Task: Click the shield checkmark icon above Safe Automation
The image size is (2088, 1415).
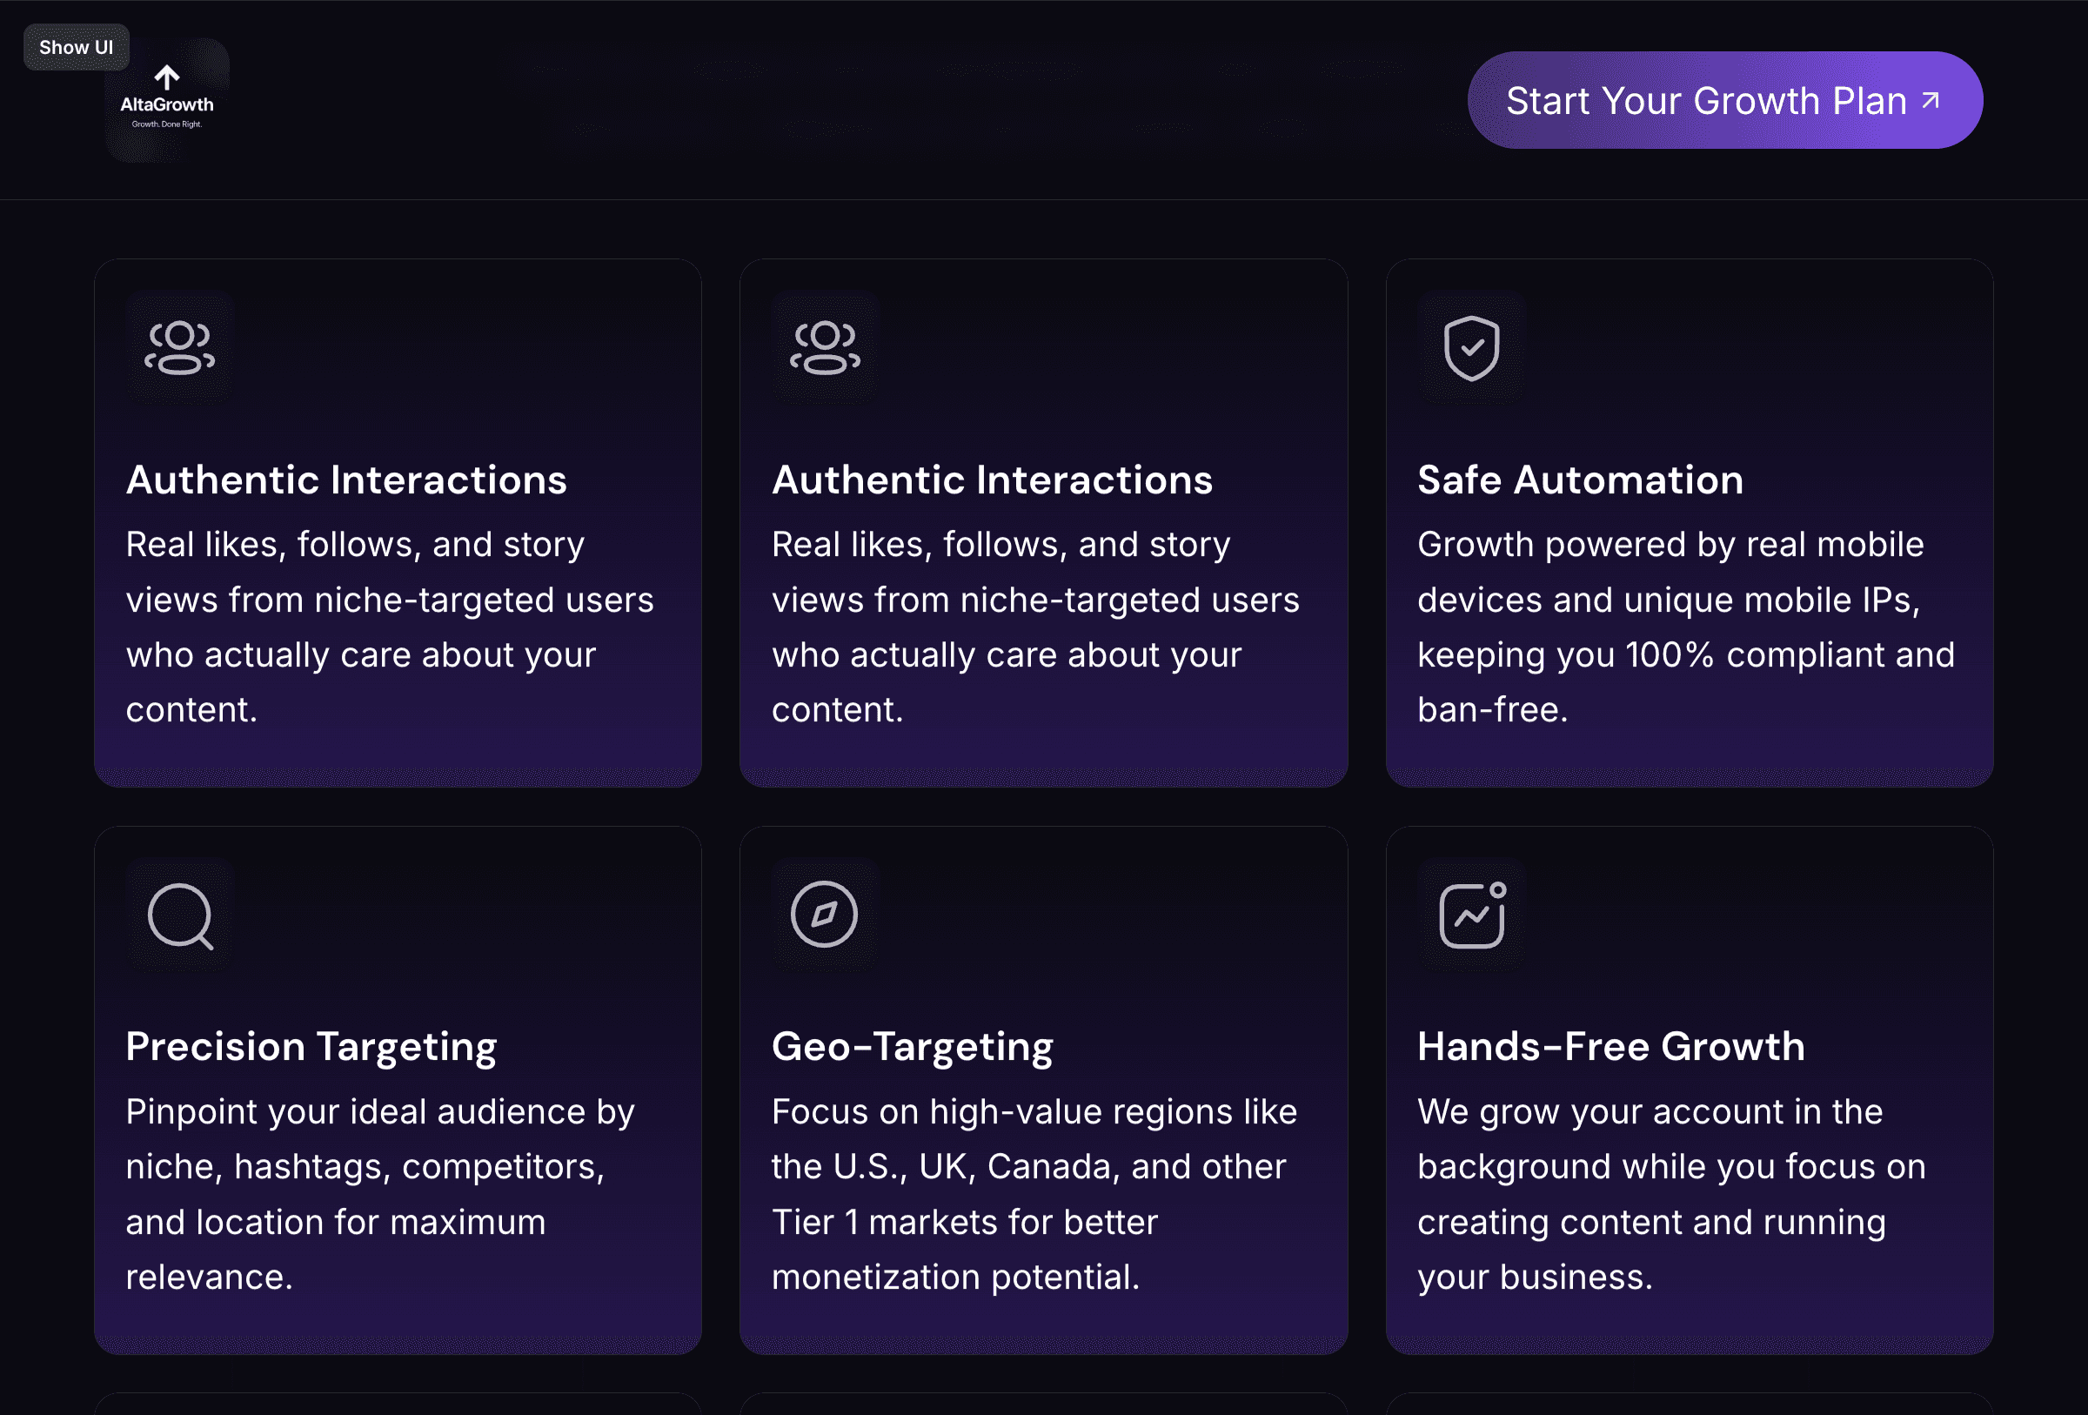Action: click(x=1471, y=348)
